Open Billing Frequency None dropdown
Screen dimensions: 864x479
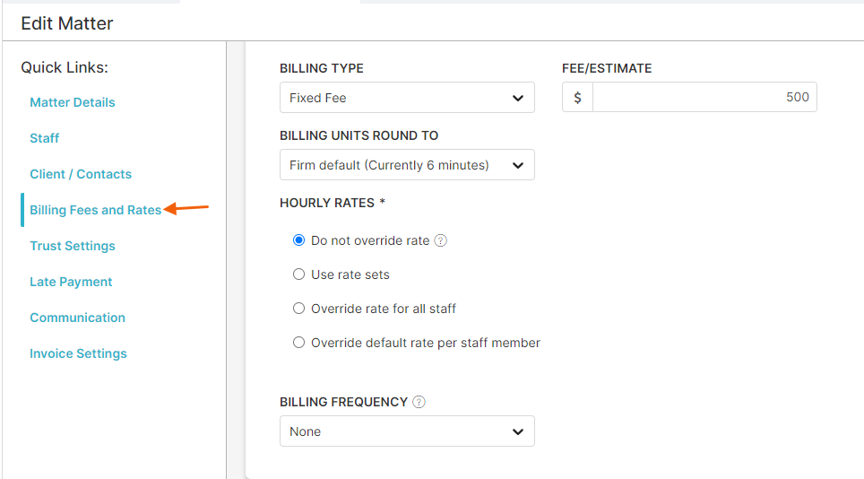407,431
